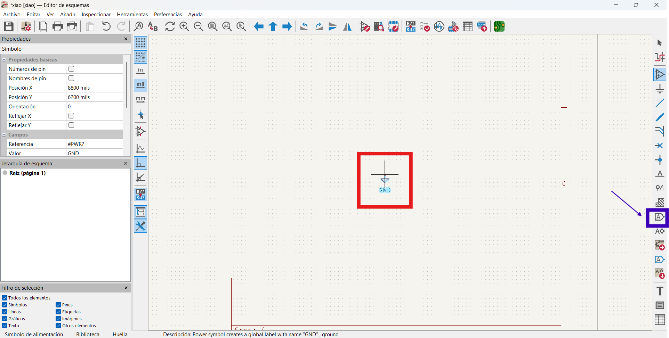
Task: Switch units to mils
Action: click(140, 85)
